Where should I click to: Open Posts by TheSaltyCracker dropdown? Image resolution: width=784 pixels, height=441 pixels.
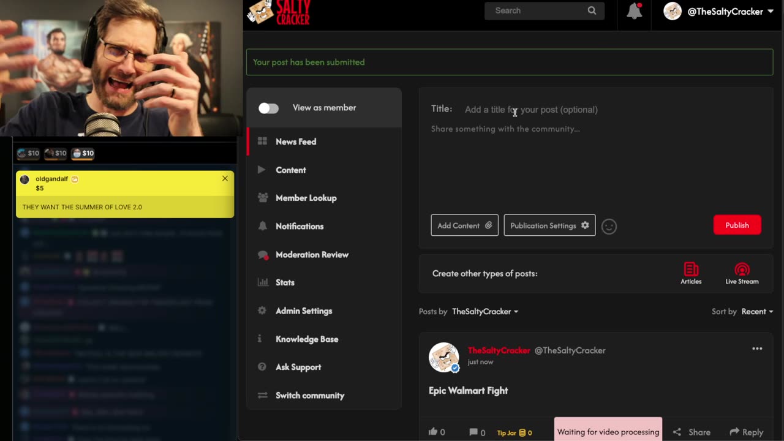click(x=485, y=311)
